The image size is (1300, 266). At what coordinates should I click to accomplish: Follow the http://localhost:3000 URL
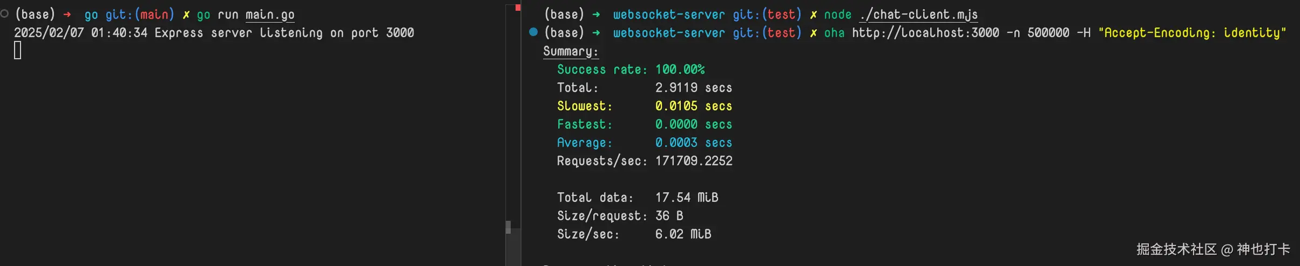[925, 33]
